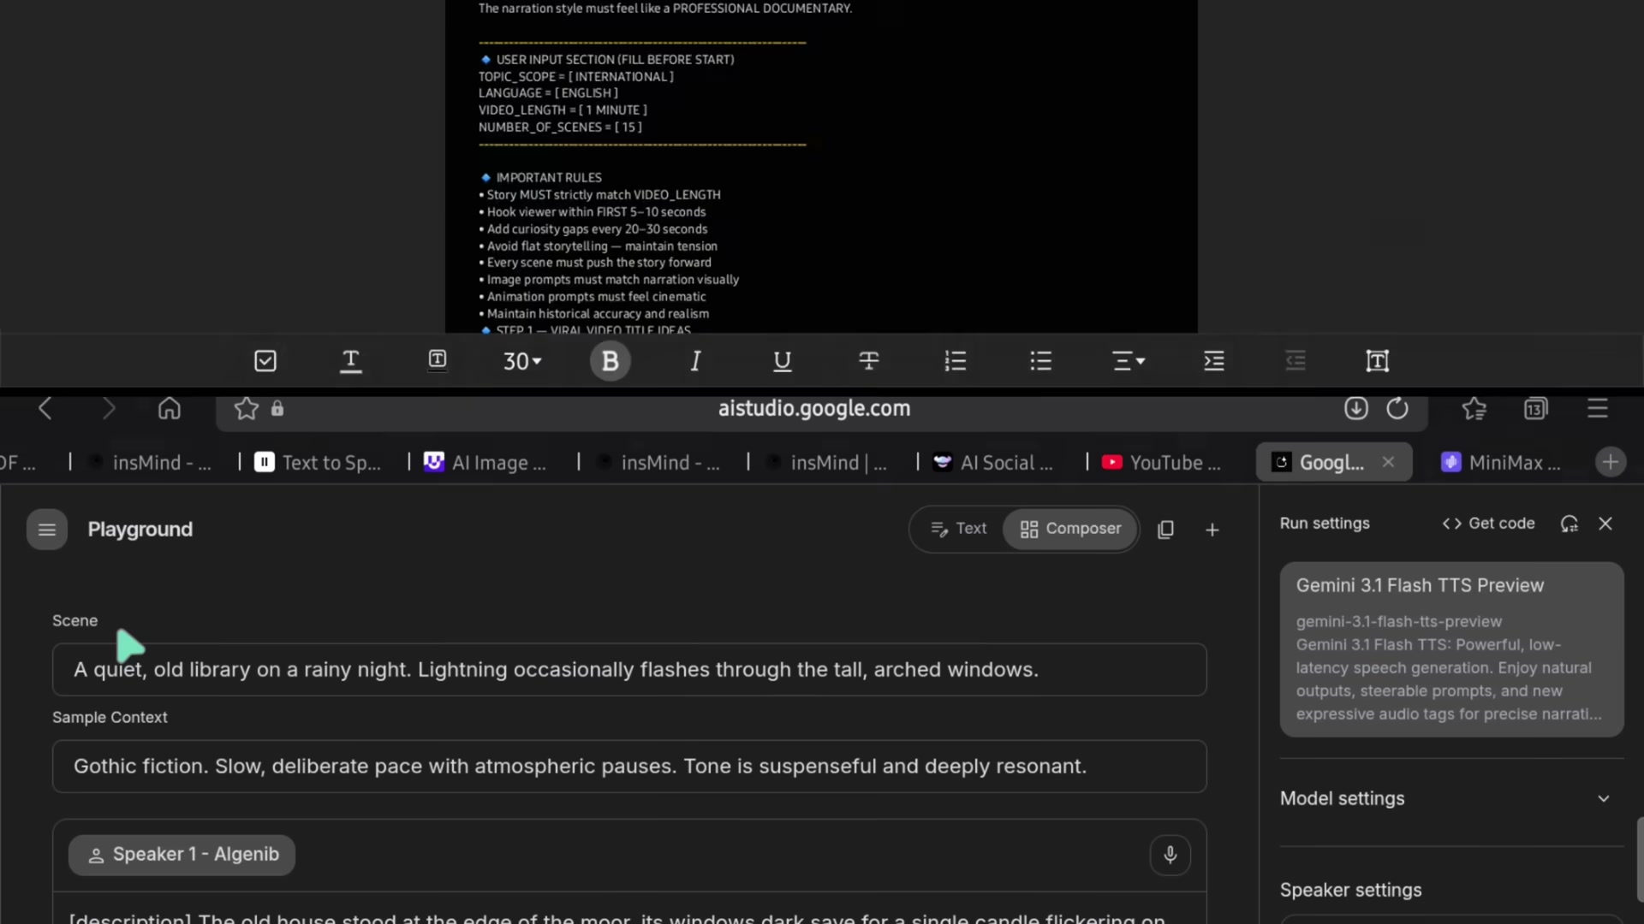Switch to the insMind | ... tab
1644x924 pixels.
827,463
